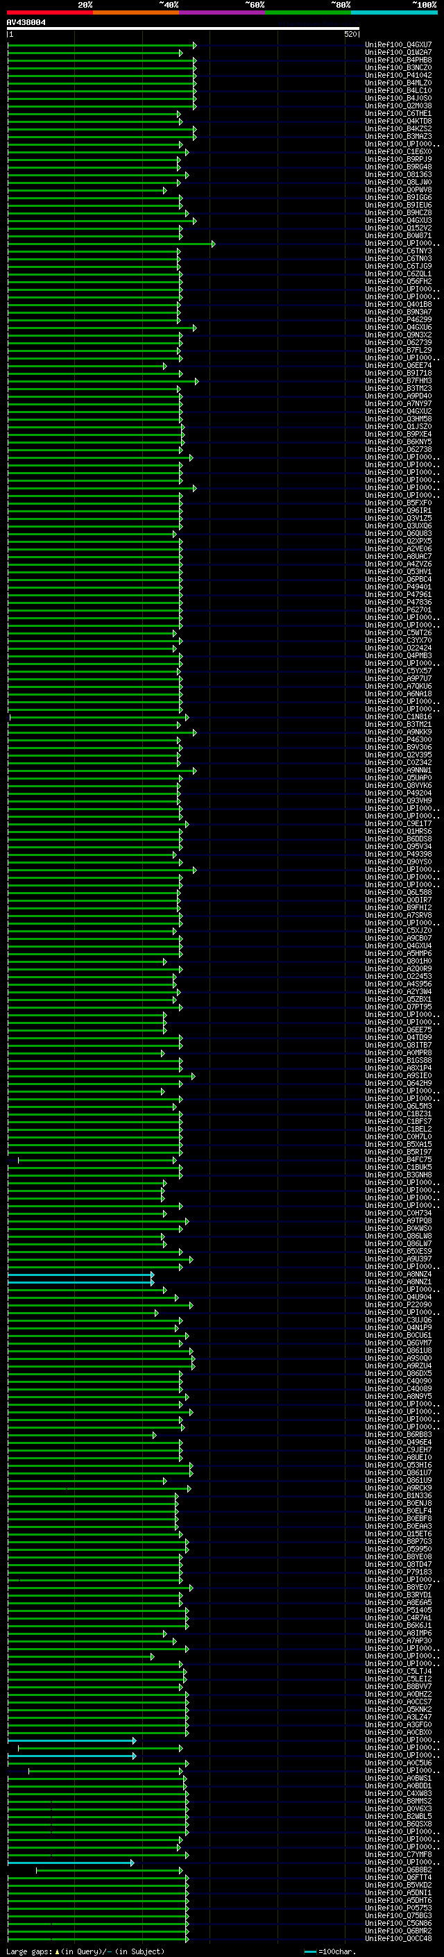Screen dimensions: 444x1957
Task: Click the 520 query end position label
Action: tap(350, 34)
